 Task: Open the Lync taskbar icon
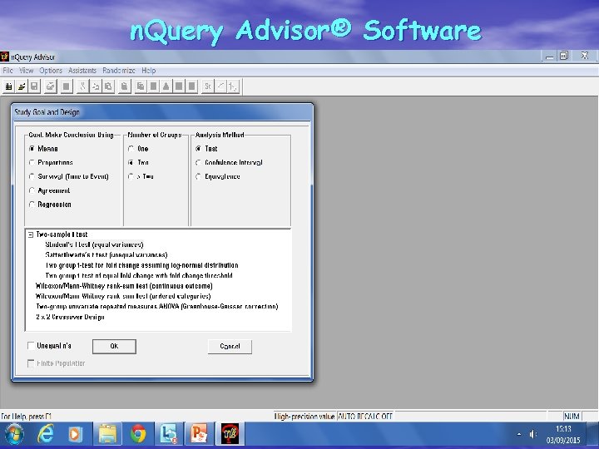tap(168, 434)
